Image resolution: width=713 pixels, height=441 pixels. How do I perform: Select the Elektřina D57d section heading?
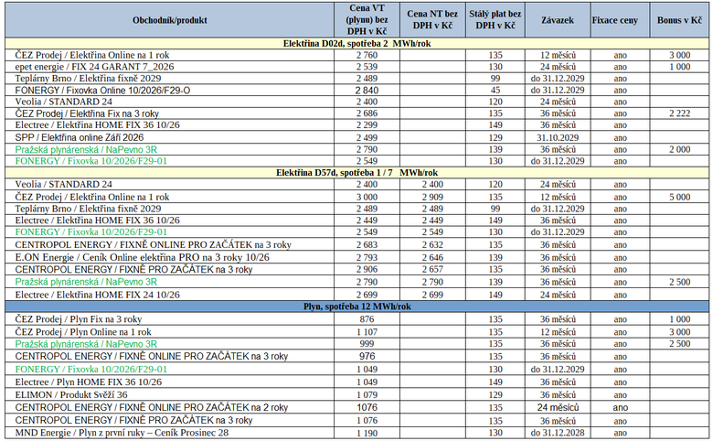click(356, 173)
